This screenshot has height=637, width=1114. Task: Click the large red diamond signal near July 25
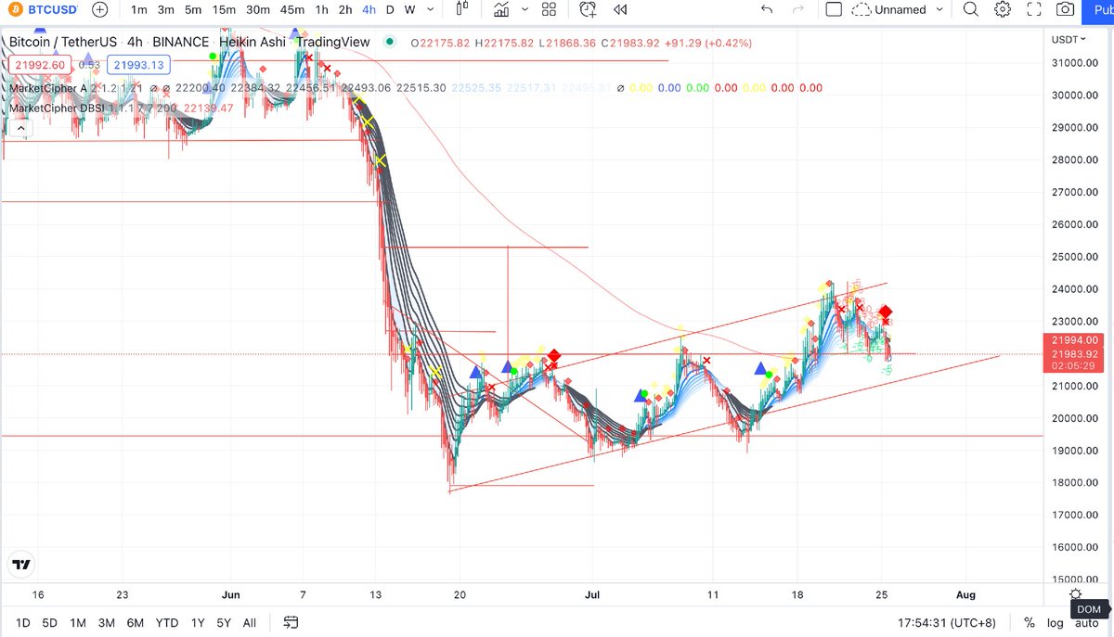point(887,312)
